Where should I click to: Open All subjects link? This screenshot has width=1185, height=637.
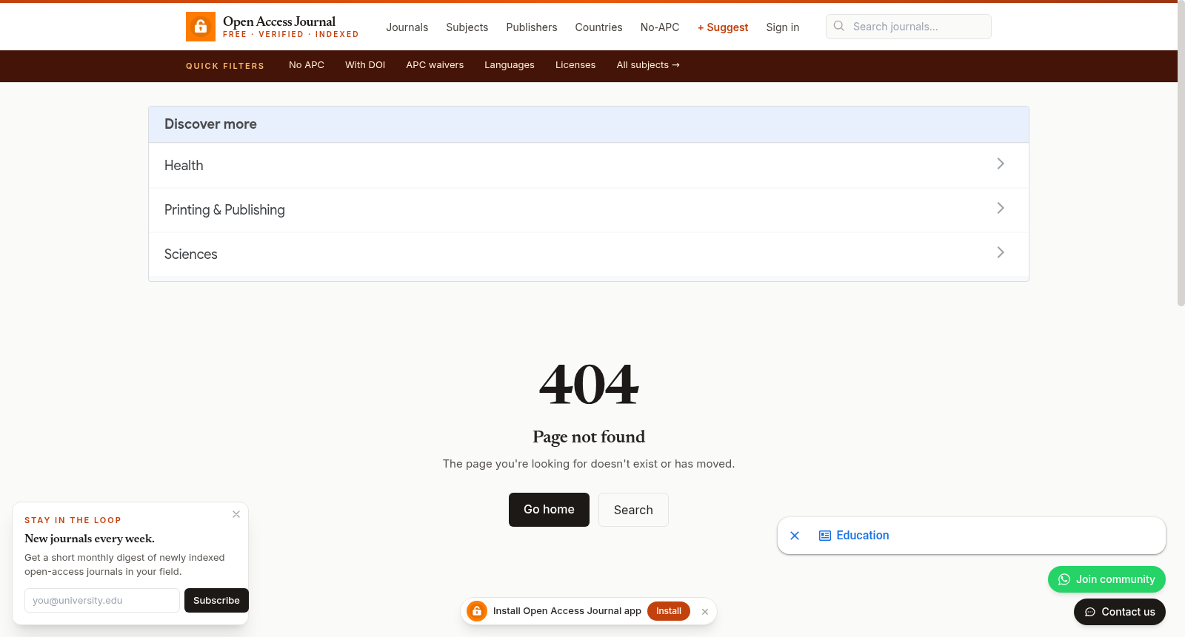648,65
